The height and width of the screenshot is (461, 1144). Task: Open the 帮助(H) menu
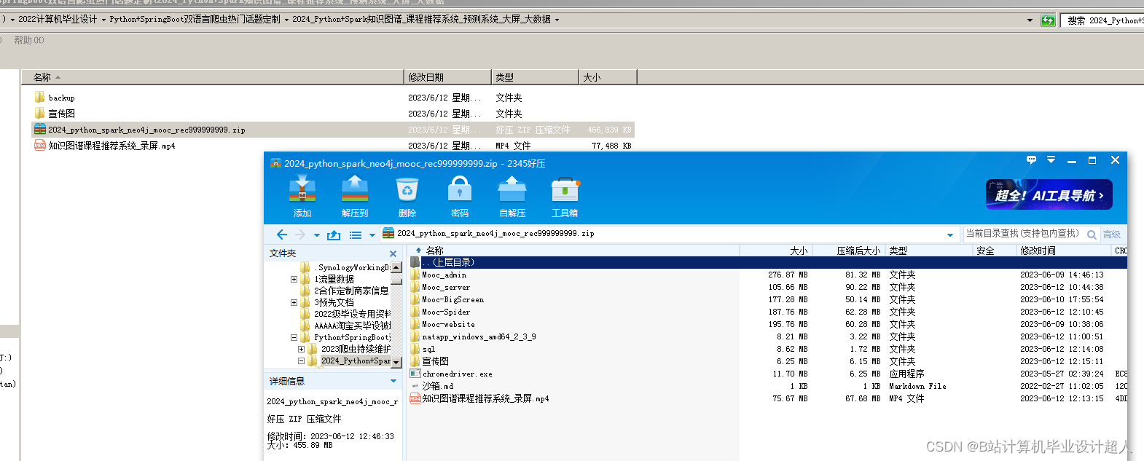[29, 40]
